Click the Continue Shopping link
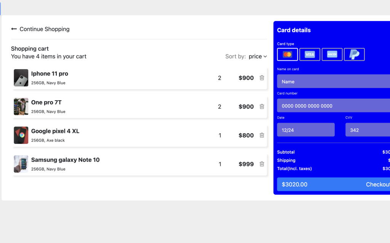The width and height of the screenshot is (390, 243). tap(44, 29)
